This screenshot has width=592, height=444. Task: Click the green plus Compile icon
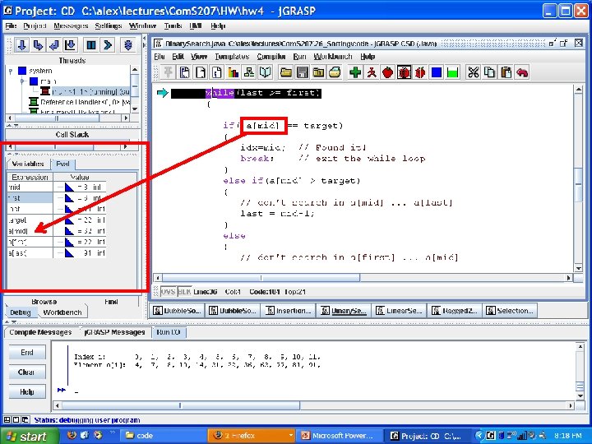(355, 72)
